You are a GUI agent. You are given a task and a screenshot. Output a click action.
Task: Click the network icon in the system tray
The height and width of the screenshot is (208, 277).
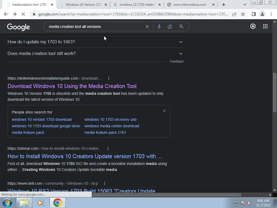tap(236, 203)
